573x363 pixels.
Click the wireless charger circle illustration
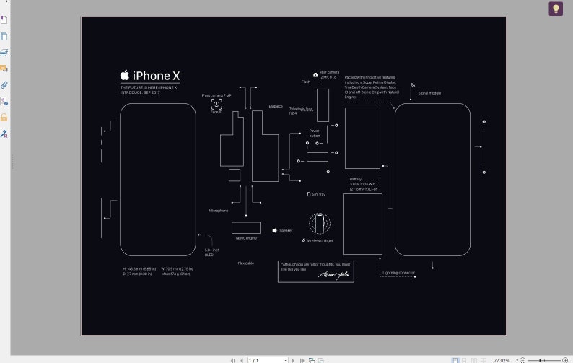[x=320, y=223]
